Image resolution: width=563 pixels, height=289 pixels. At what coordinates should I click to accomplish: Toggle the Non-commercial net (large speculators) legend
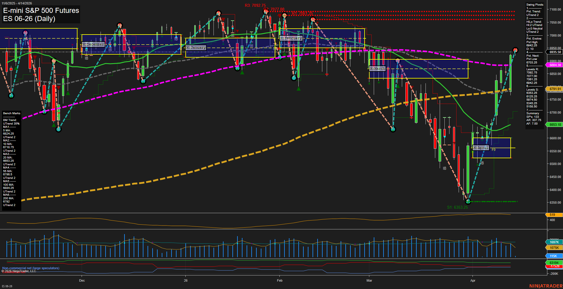coord(30,268)
